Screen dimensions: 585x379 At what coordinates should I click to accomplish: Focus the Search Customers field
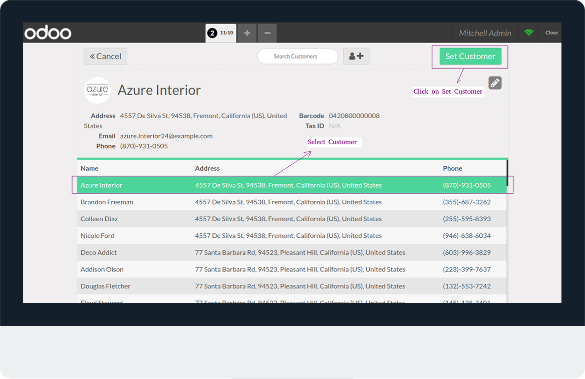point(298,57)
